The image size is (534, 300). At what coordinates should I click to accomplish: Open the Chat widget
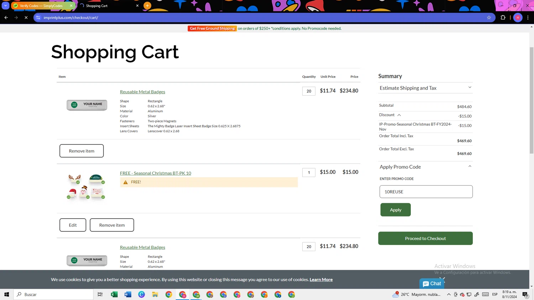(x=432, y=284)
